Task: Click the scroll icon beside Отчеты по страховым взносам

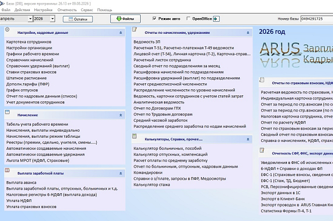Action: 262,80
